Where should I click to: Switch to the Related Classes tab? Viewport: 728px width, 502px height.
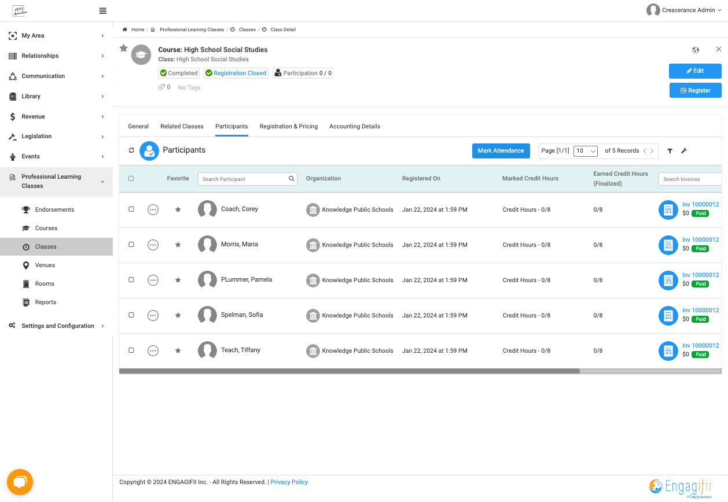tap(182, 127)
